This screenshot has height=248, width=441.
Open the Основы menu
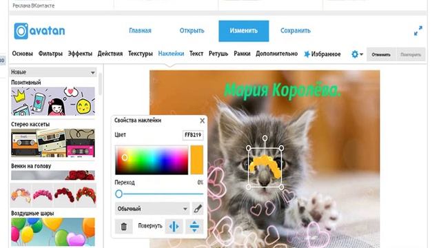[x=22, y=54]
